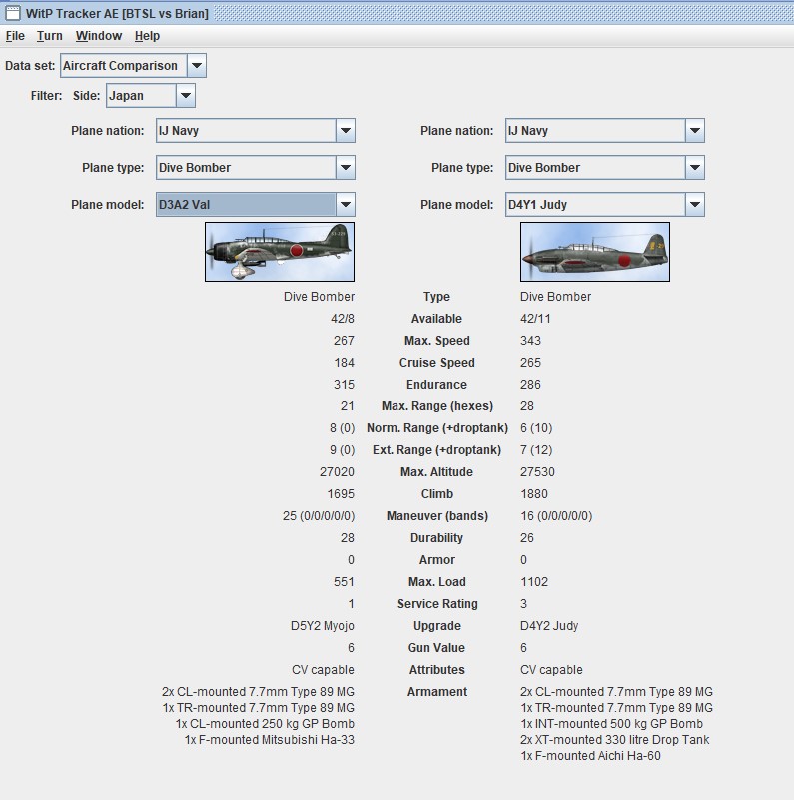
Task: Open the Window menu
Action: [99, 36]
